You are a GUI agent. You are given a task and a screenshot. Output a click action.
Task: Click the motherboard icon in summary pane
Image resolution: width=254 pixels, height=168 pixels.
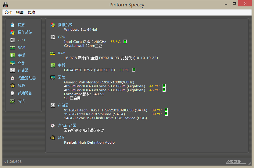point(53,65)
